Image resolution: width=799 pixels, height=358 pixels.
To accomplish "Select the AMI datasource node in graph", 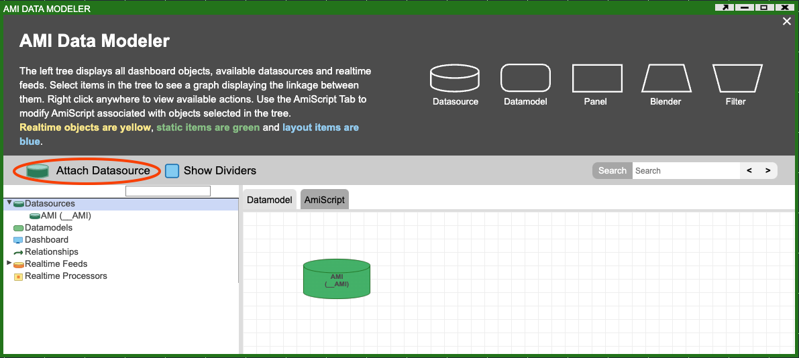I will pos(336,278).
